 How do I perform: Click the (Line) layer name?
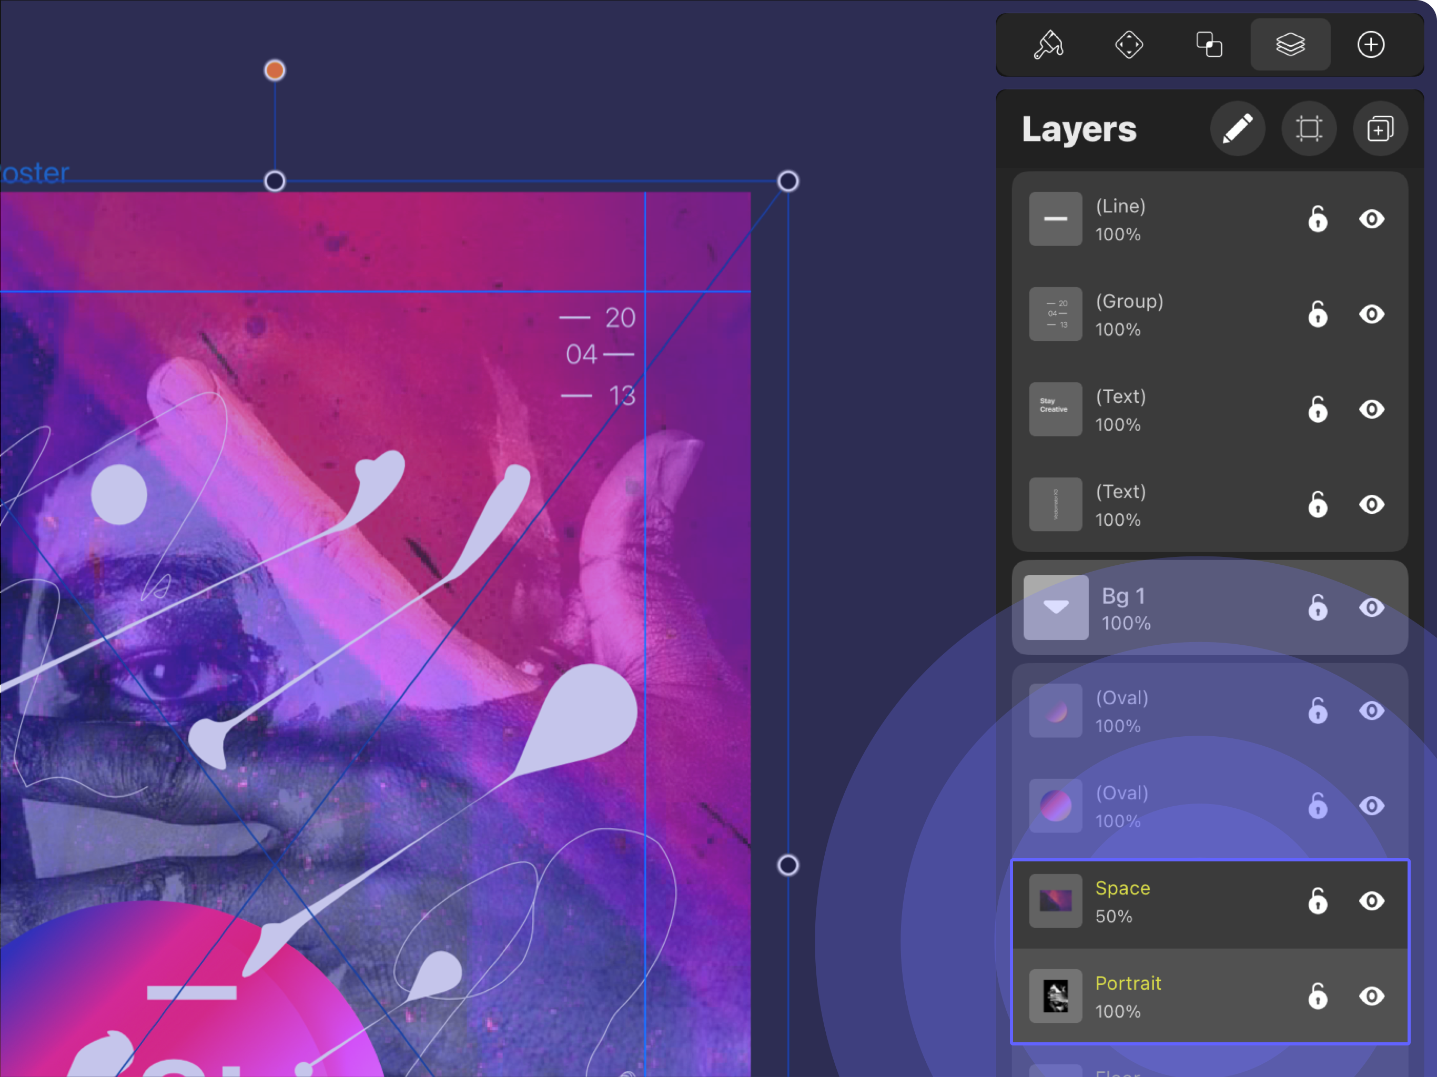(1121, 207)
